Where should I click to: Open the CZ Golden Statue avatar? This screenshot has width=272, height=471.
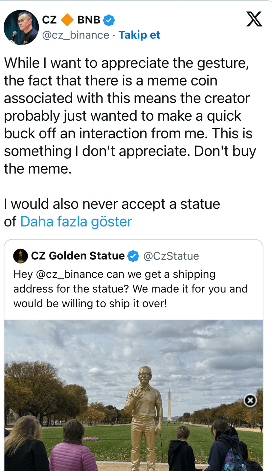click(x=20, y=256)
